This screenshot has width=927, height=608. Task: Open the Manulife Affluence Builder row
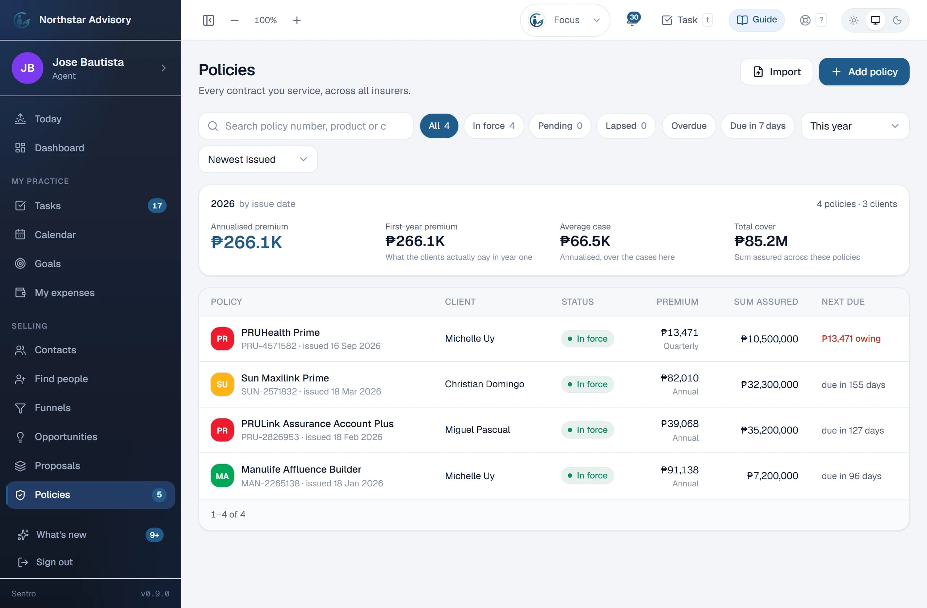pyautogui.click(x=554, y=476)
